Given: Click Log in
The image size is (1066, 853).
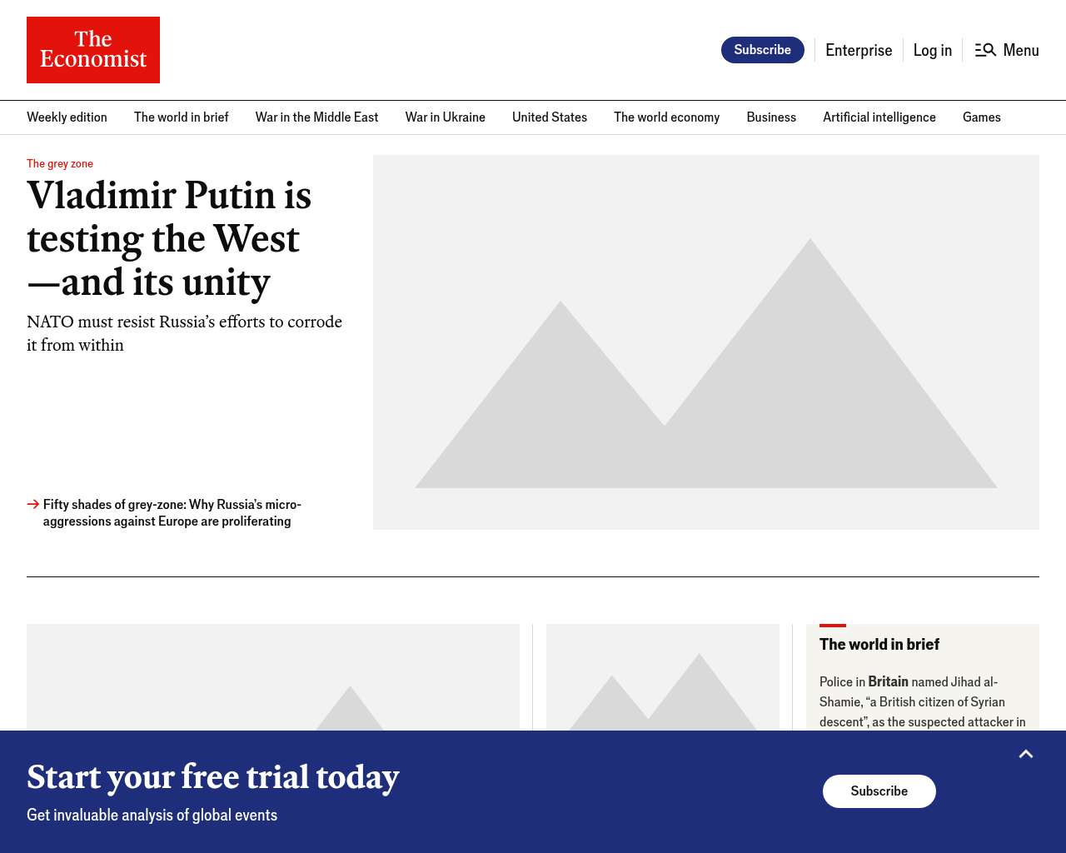Looking at the screenshot, I should pyautogui.click(x=932, y=50).
